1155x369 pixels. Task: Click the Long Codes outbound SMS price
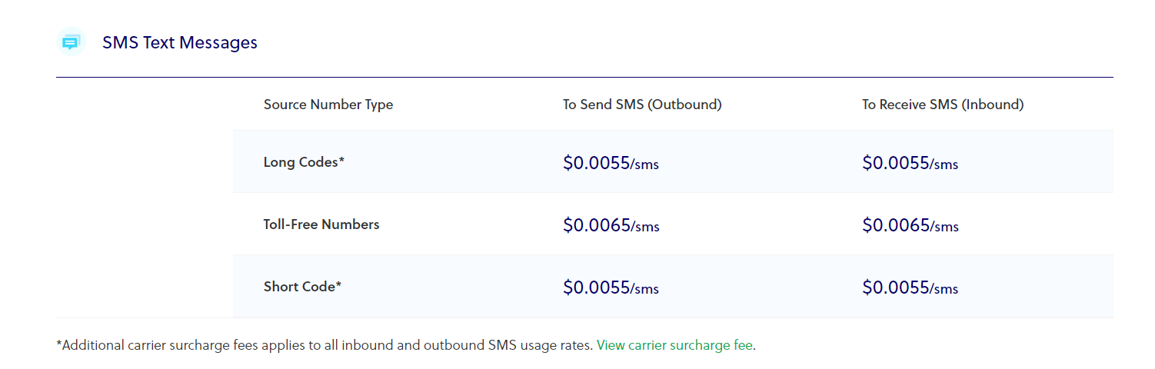[611, 163]
